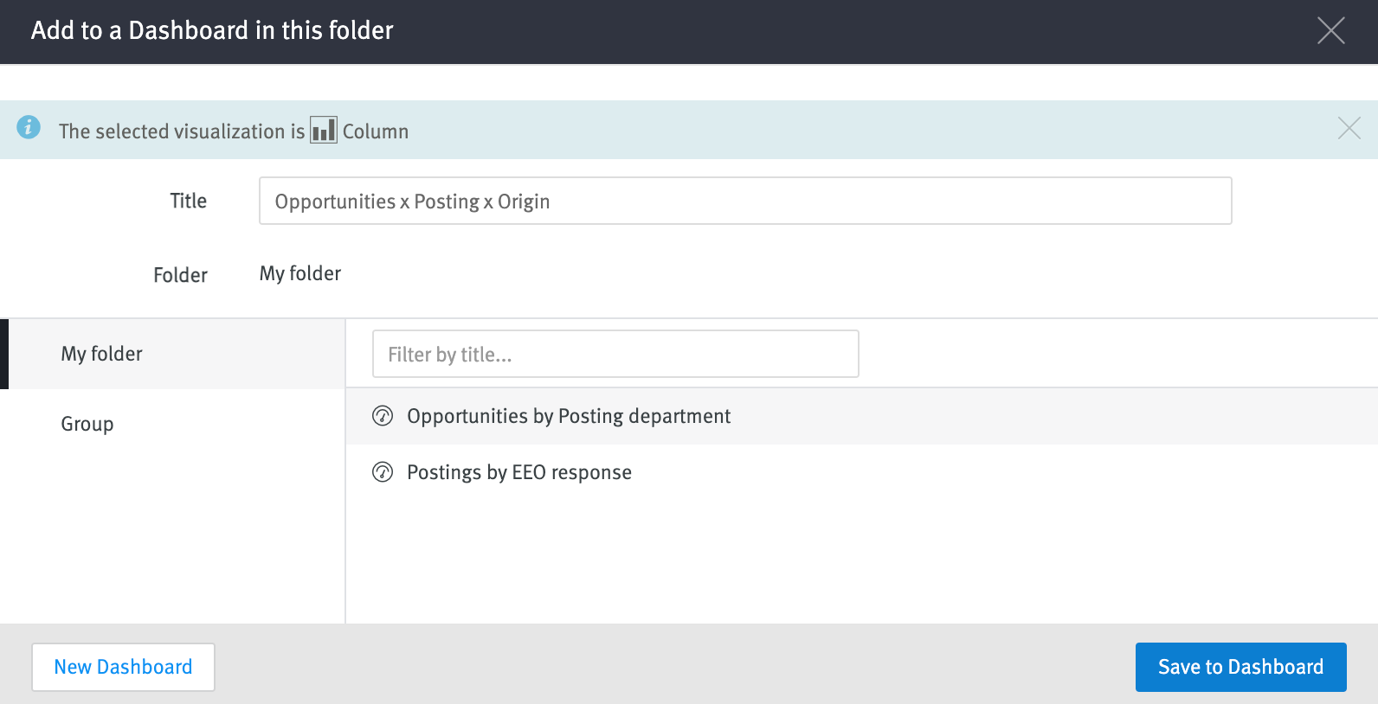This screenshot has height=704, width=1378.
Task: Click the Title field containing Opportunities x Posting x Origin
Action: click(745, 201)
